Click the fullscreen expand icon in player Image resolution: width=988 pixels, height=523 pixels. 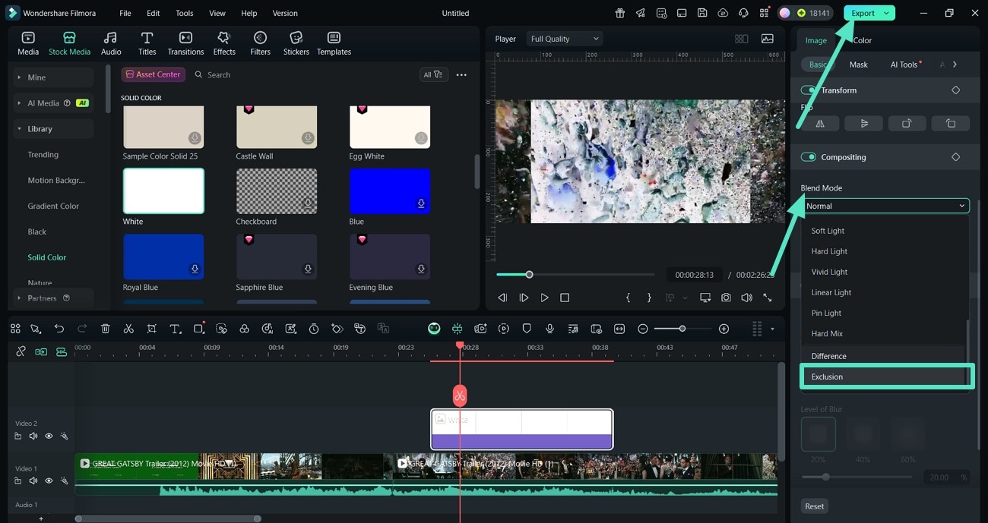768,298
